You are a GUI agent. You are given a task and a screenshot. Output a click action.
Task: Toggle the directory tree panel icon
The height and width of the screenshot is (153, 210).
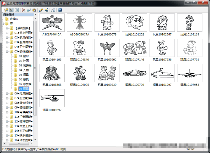(x=11, y=10)
